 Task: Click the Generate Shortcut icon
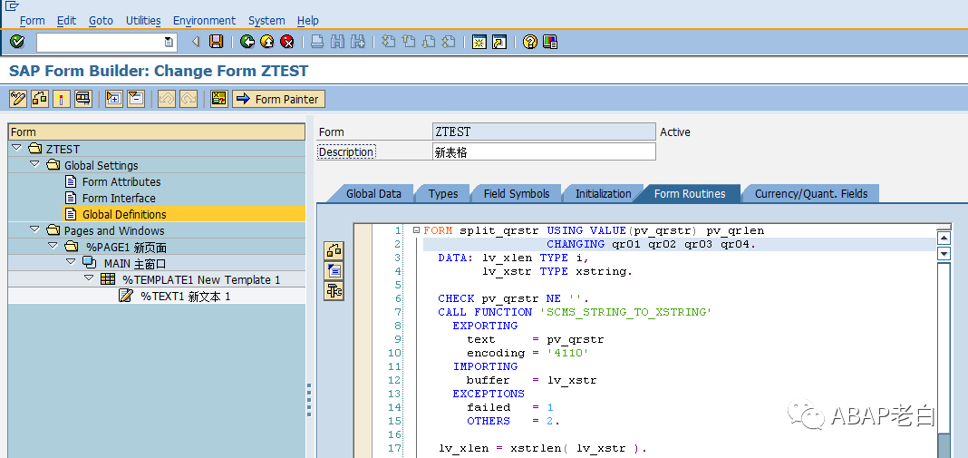(x=499, y=42)
